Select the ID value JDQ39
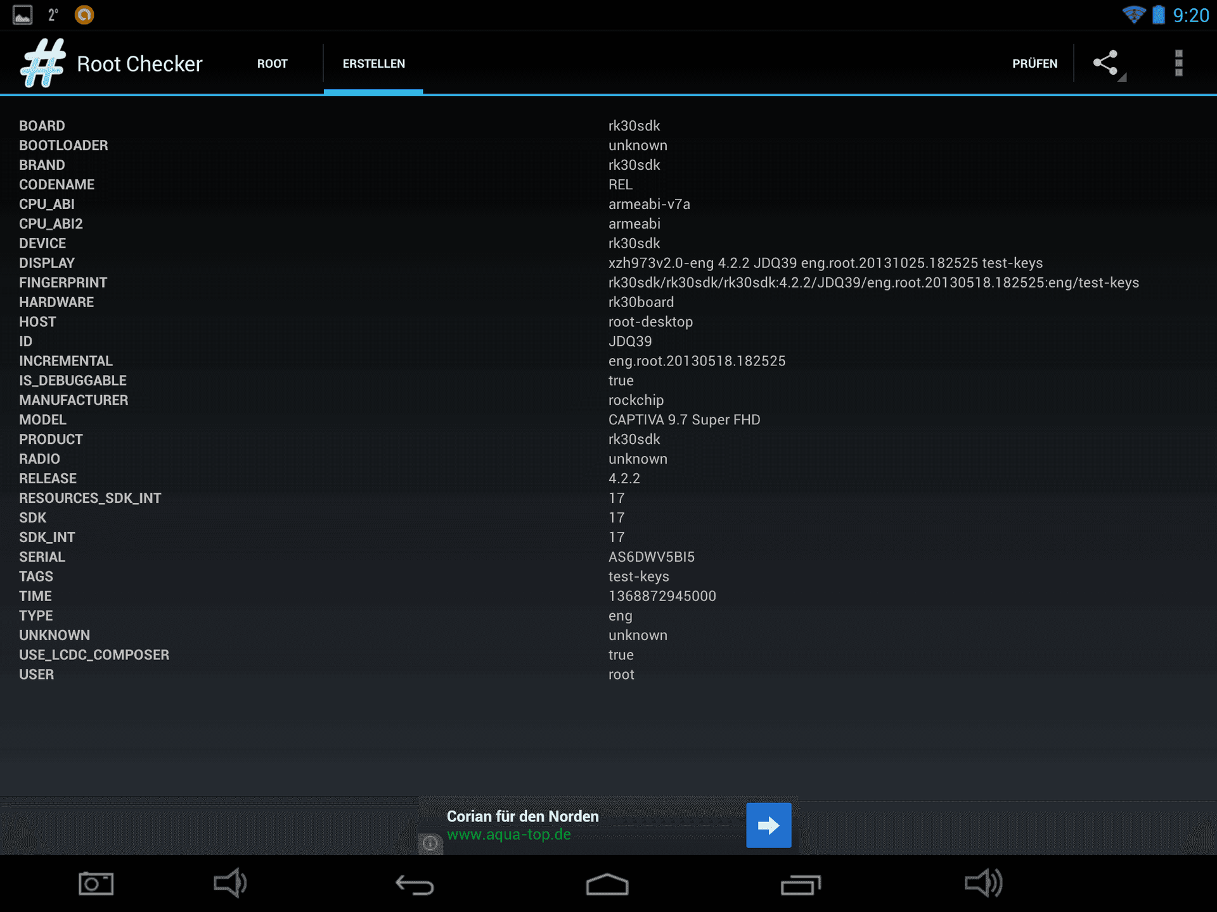The image size is (1217, 912). click(630, 342)
